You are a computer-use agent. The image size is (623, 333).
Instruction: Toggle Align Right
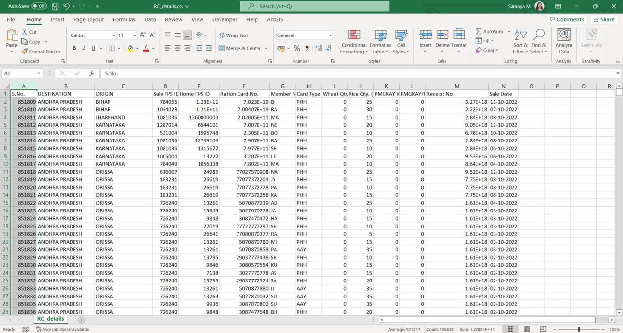(187, 48)
